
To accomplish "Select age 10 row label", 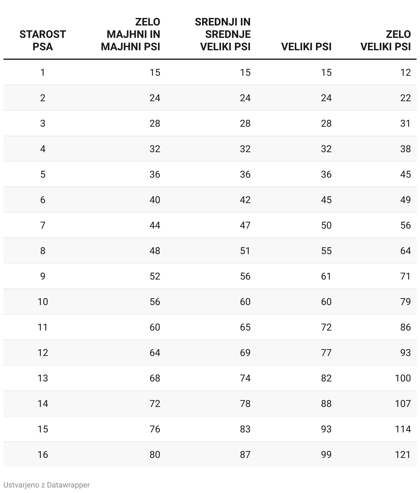I will [43, 302].
